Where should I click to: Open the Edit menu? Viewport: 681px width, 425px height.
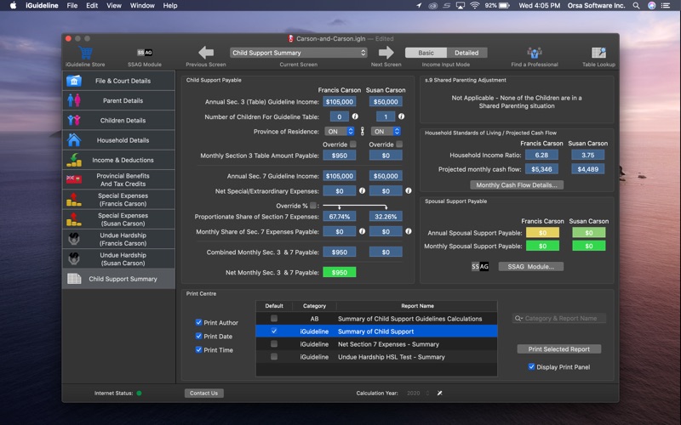(x=92, y=6)
